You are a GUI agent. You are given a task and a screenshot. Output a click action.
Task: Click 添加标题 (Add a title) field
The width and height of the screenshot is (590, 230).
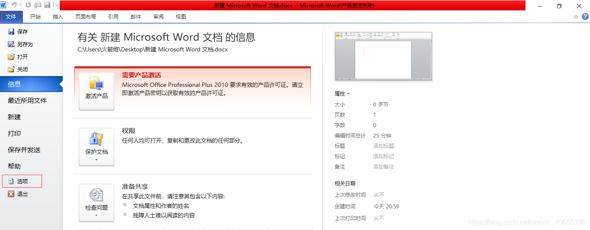tap(384, 146)
